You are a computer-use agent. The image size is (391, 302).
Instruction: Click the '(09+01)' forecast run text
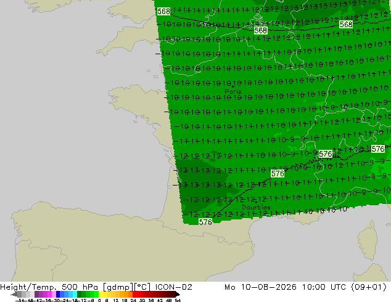[369, 287]
